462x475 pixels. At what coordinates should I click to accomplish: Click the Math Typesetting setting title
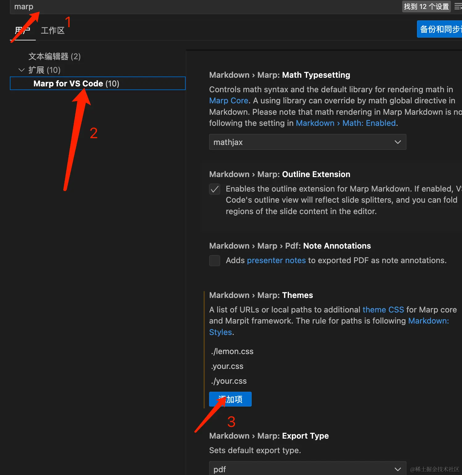tap(280, 75)
